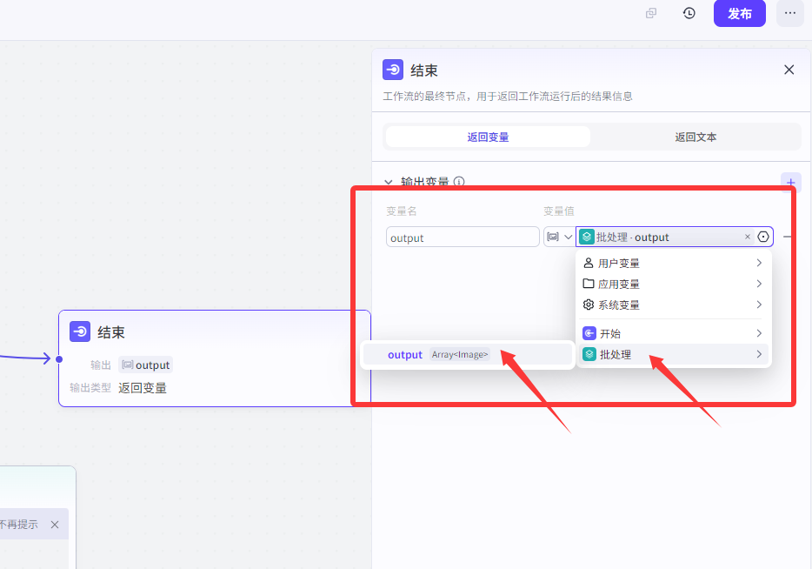Clear the 批处理 · output variable value
This screenshot has height=569, width=812.
[747, 237]
